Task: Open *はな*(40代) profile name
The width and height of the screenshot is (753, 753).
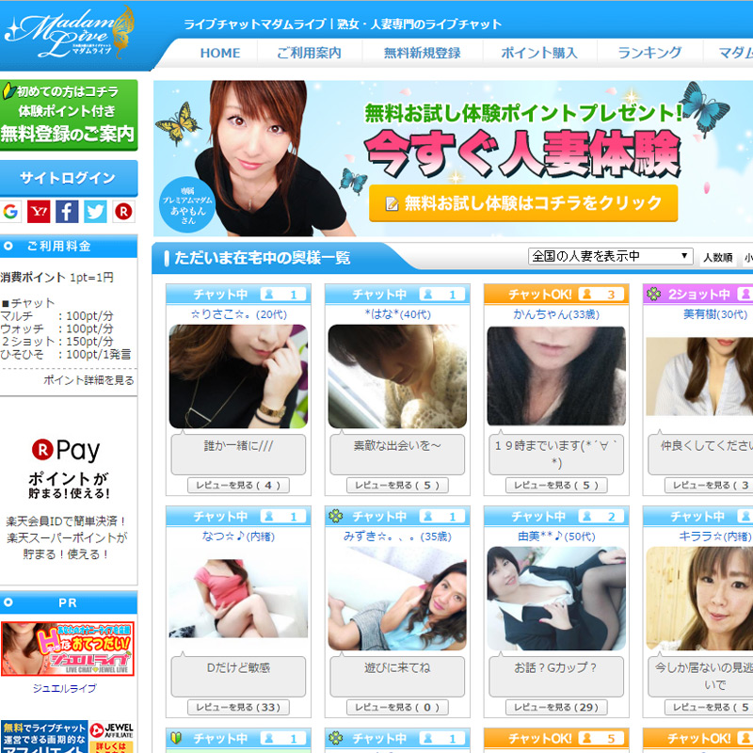Action: (x=397, y=314)
